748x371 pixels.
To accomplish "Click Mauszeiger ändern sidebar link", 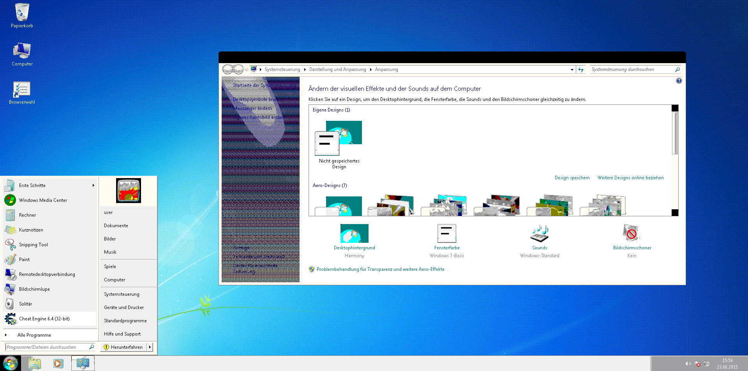I will pos(253,108).
